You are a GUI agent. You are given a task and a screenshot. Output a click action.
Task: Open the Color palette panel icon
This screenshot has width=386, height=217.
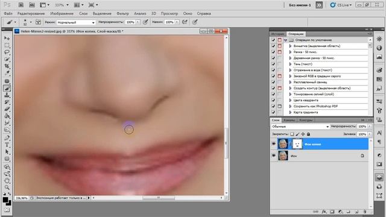(379, 70)
